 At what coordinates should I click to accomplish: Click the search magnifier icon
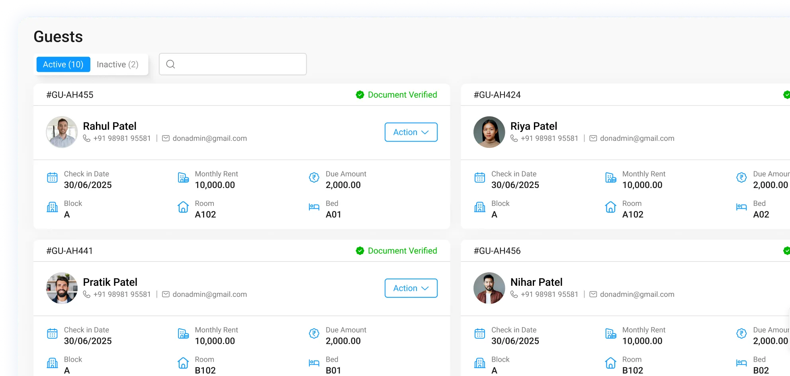170,64
